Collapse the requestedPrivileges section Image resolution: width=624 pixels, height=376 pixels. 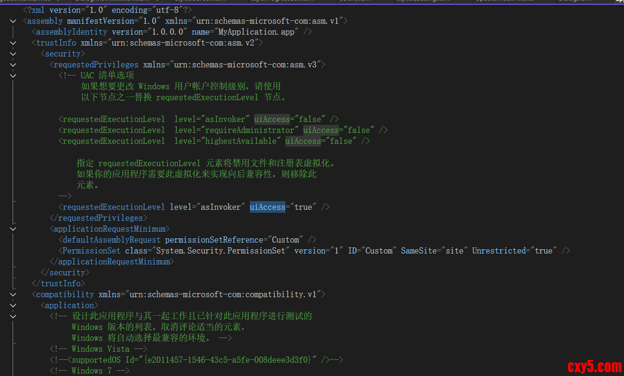[x=13, y=65]
